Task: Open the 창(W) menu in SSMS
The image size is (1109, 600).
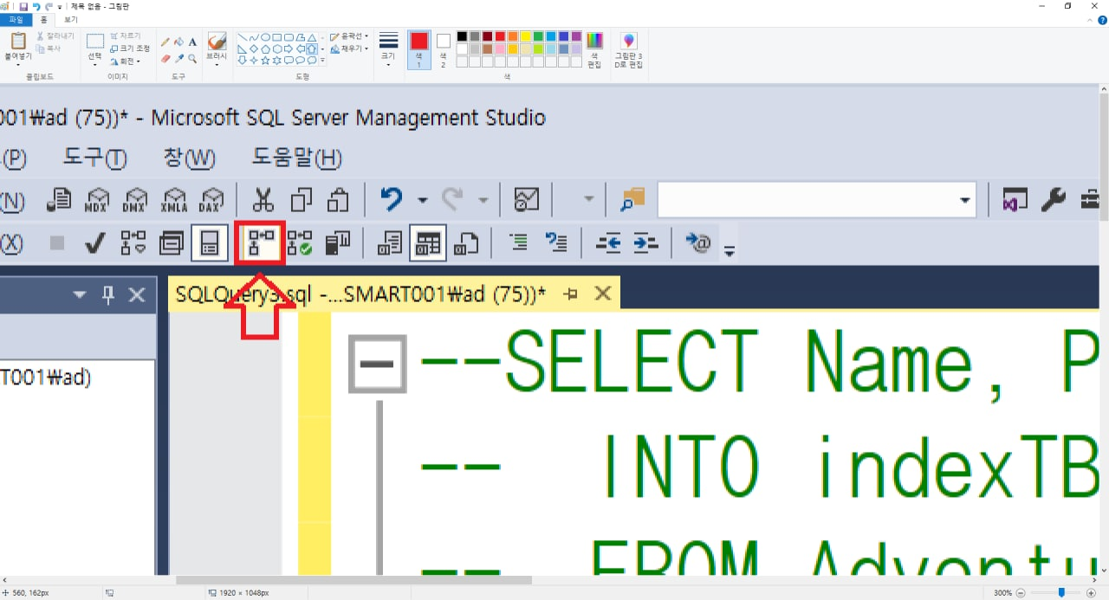Action: [190, 158]
